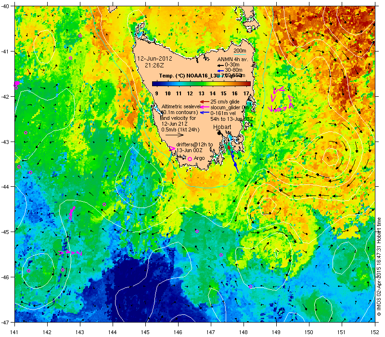385x337 pixels.
Task: Click the 'Argo' legend label
Action: click(x=199, y=158)
